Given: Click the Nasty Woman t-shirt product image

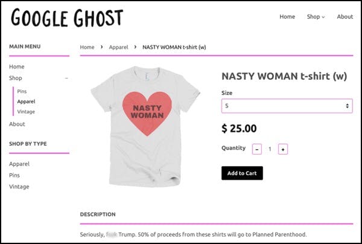Looking at the screenshot, I should point(146,124).
